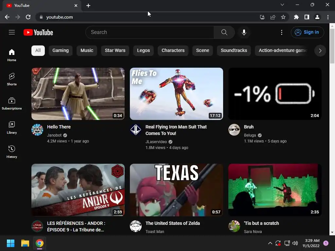Screen dimensions: 335x251
Task: Select the Soundtracks filter chip
Action: pyautogui.click(x=234, y=51)
